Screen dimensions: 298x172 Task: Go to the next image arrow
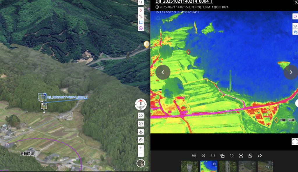pos(290,72)
